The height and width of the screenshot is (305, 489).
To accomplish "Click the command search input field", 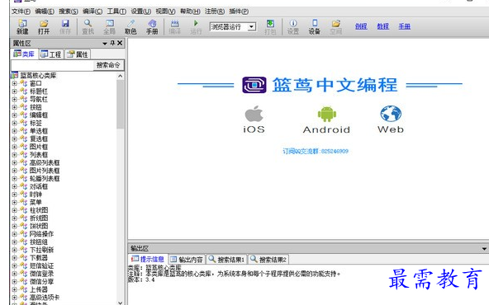I will pyautogui.click(x=52, y=65).
